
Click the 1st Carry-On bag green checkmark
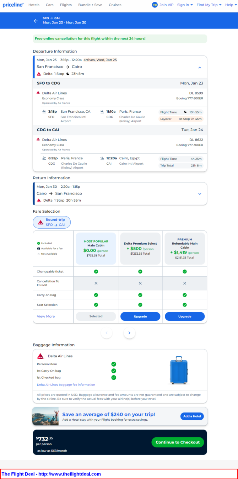[114, 371]
